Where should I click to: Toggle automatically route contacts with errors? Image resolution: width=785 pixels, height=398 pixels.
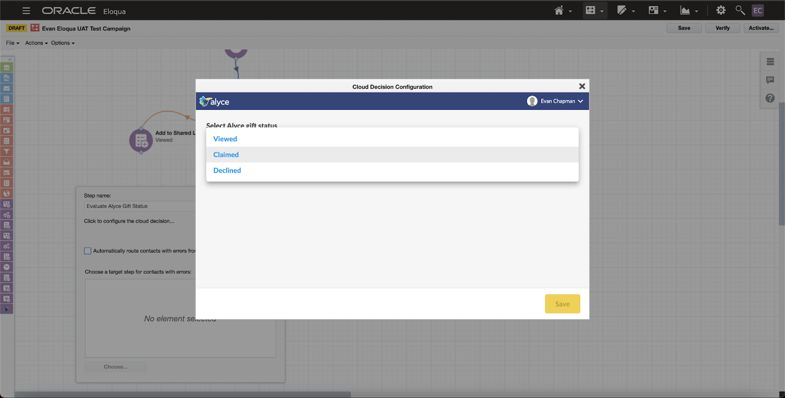pos(88,251)
